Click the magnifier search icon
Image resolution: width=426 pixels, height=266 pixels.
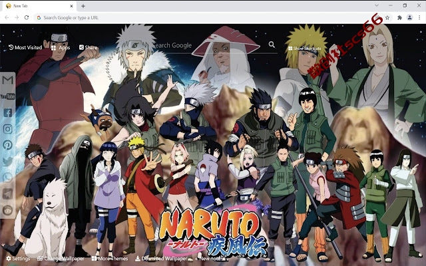(x=272, y=45)
